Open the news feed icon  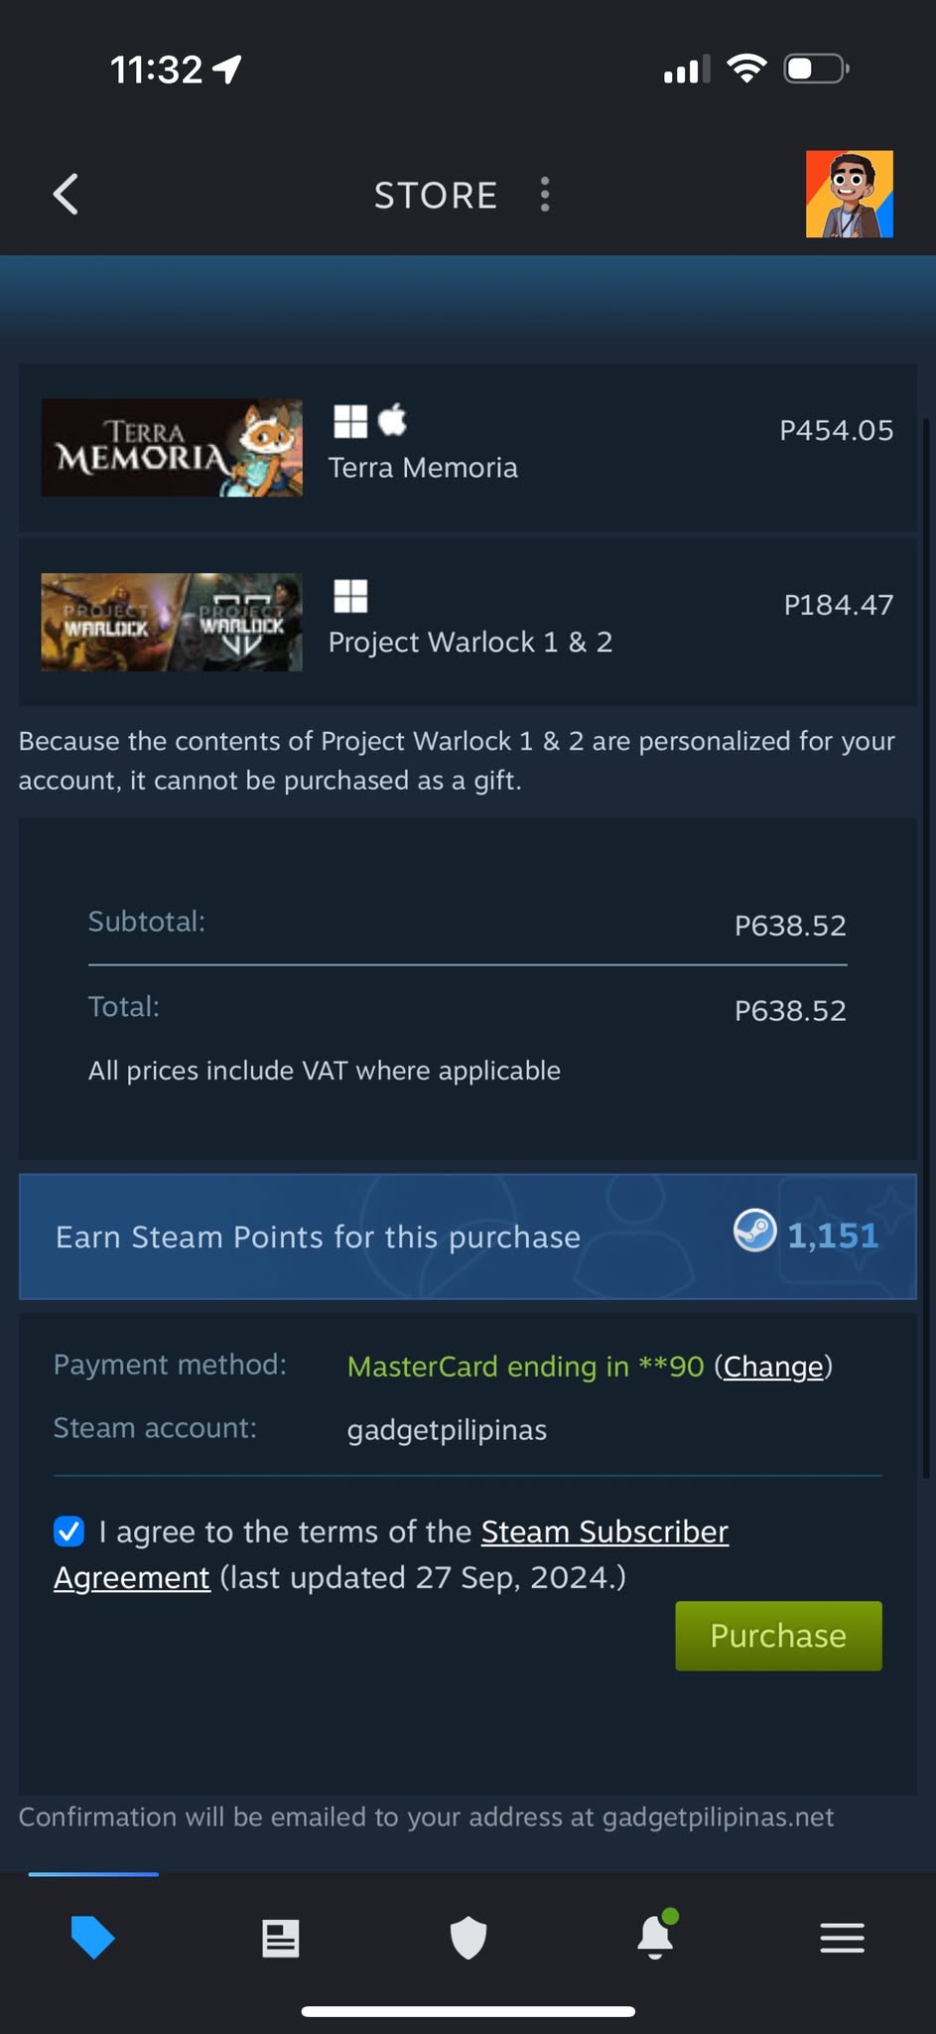coord(281,1938)
